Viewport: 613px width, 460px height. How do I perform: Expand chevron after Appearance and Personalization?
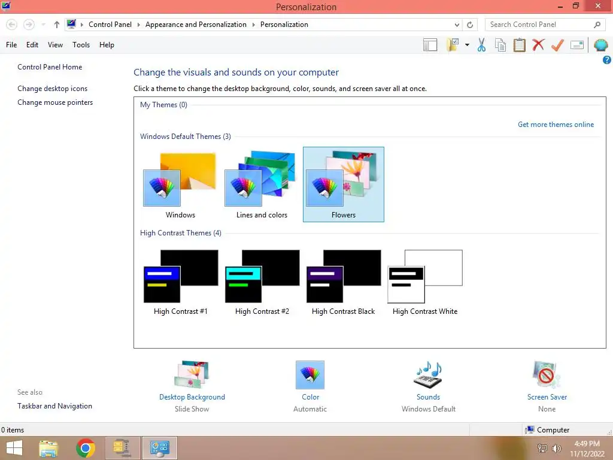(253, 25)
